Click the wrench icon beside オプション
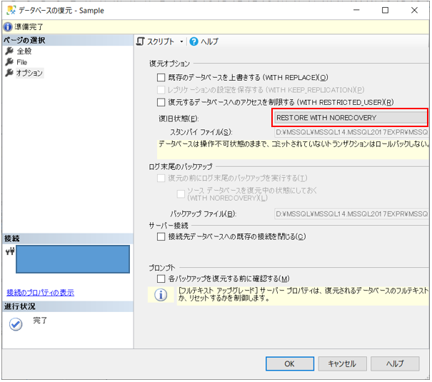This screenshot has width=432, height=382. 9,73
